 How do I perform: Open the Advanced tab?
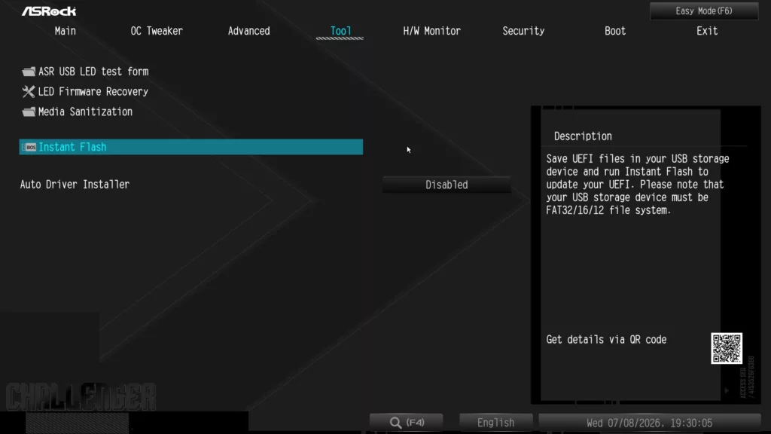coord(248,31)
